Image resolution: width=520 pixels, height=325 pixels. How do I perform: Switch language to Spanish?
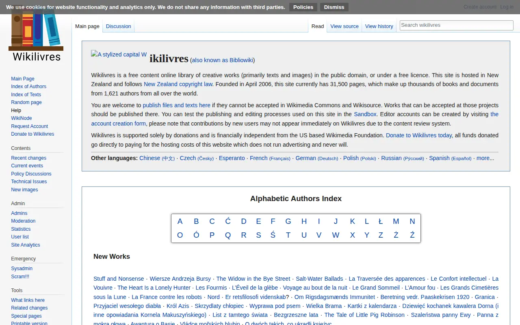pyautogui.click(x=450, y=158)
